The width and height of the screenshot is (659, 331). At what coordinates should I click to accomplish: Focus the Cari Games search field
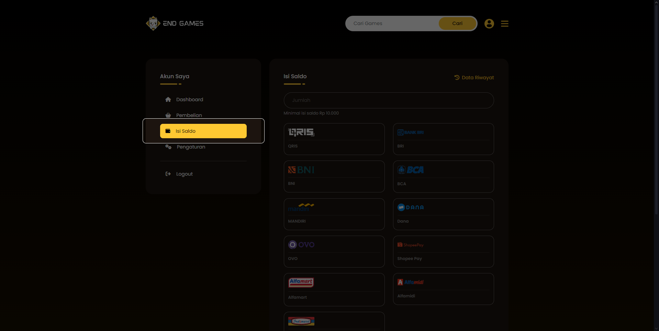coord(392,23)
